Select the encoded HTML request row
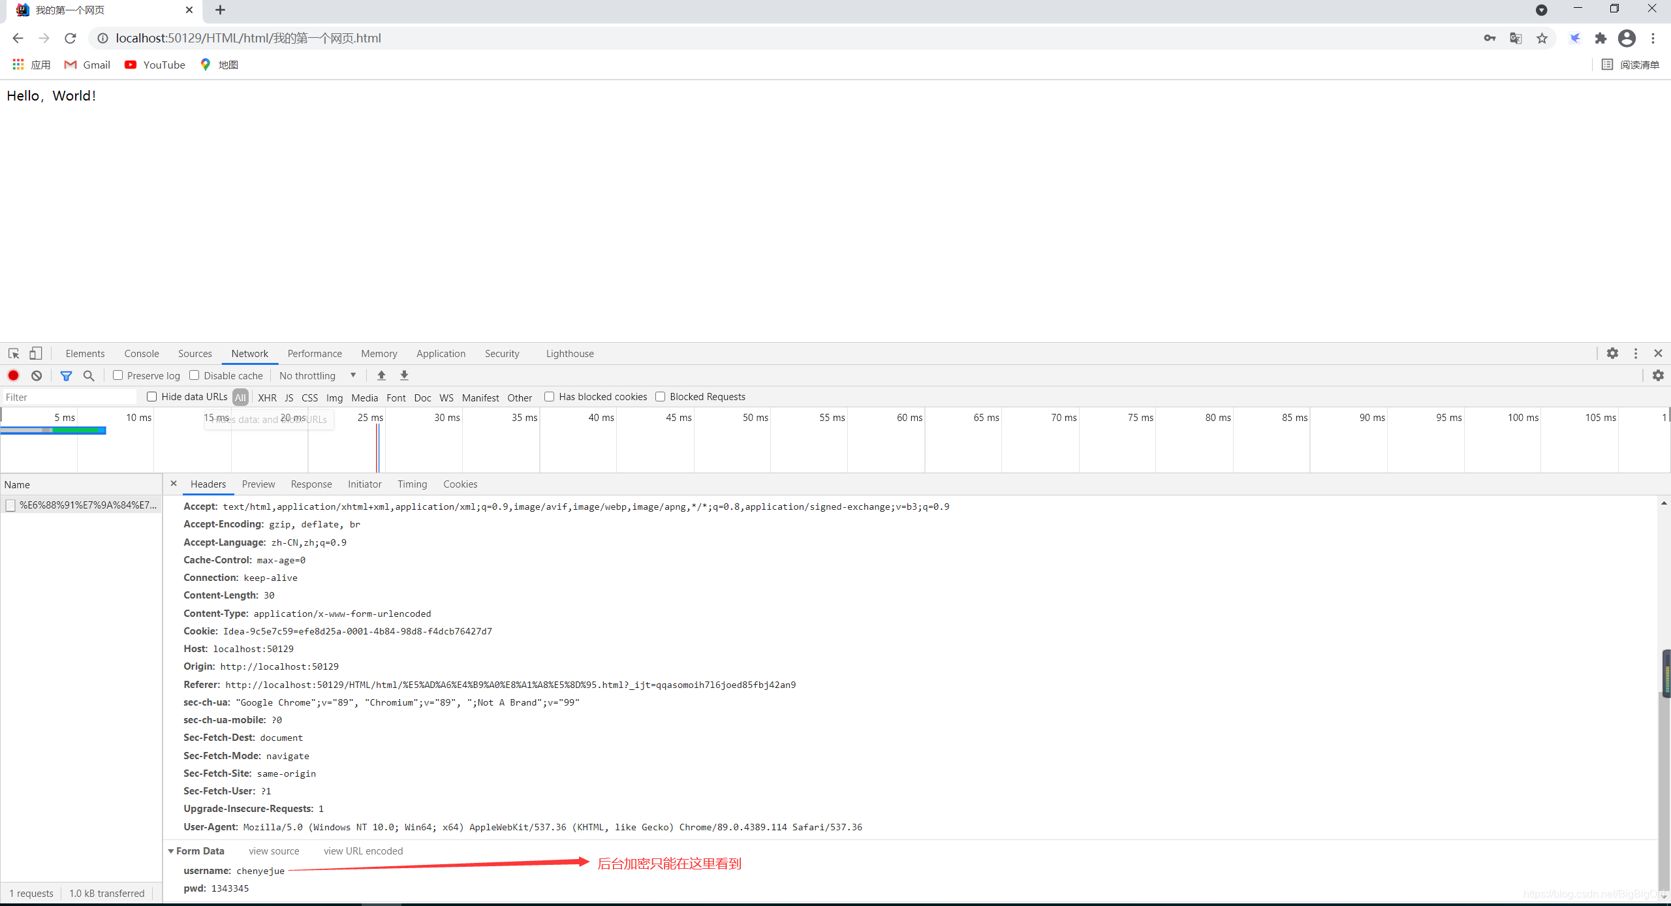Image resolution: width=1671 pixels, height=906 pixels. pos(81,505)
